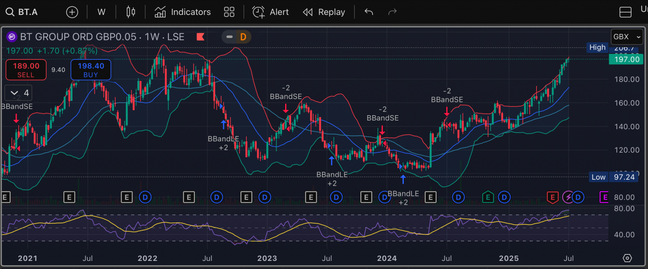Click the D dividend marker above 2022

(x=145, y=197)
